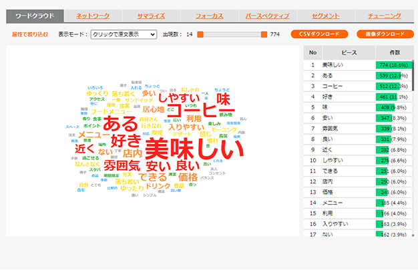Click the ピース column header
Screen dimensions: 418x270
click(x=347, y=52)
